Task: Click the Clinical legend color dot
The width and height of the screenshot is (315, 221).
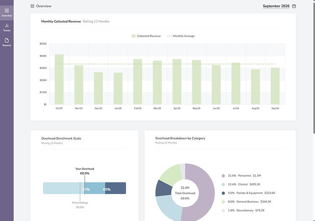Action: click(x=223, y=184)
